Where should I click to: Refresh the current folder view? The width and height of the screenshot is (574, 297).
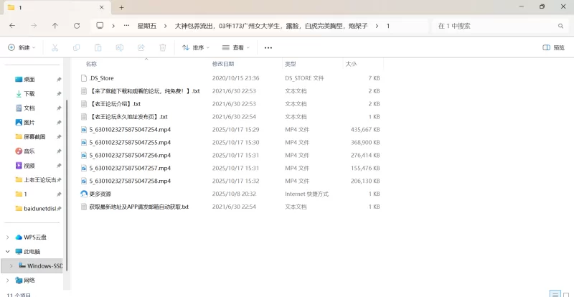click(77, 26)
